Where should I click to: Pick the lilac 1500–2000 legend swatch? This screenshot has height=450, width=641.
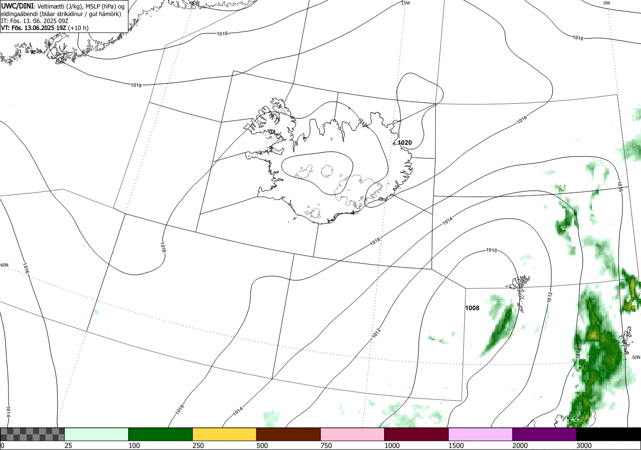(x=481, y=434)
